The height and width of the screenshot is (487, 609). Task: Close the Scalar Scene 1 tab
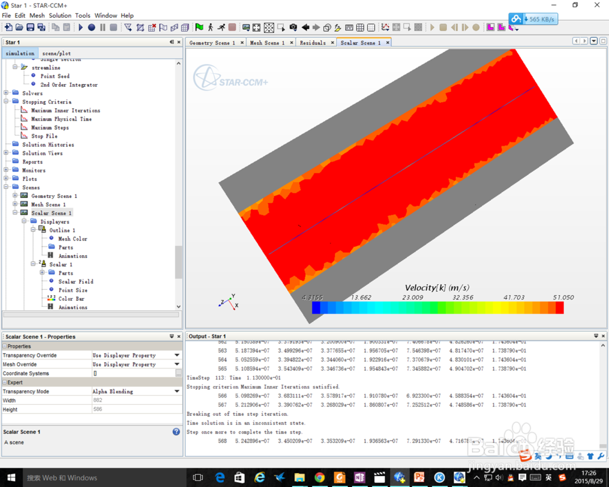tap(387, 43)
